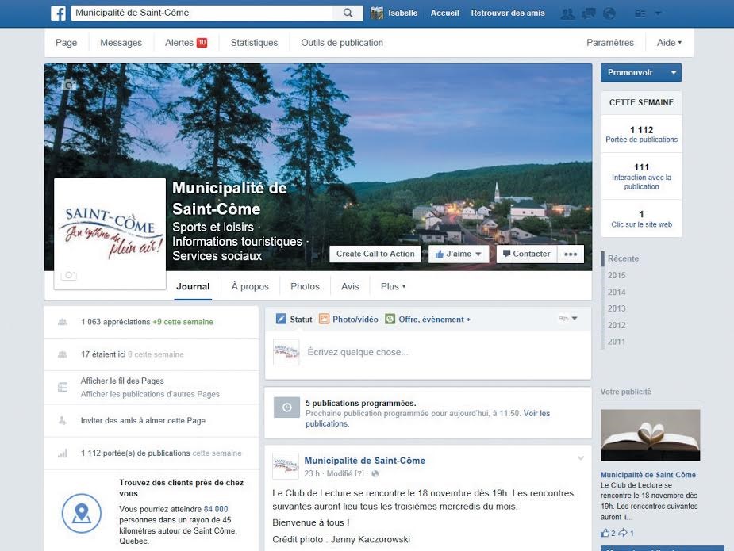Open Municipalité de Saint-Côme post author link
This screenshot has height=551, width=734.
point(365,461)
